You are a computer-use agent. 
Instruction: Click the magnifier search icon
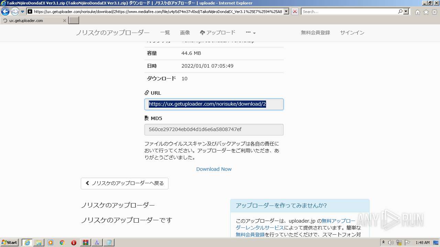click(400, 11)
